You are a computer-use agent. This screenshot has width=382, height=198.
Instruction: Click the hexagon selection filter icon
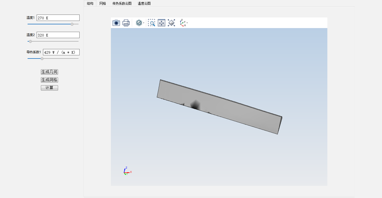139,23
